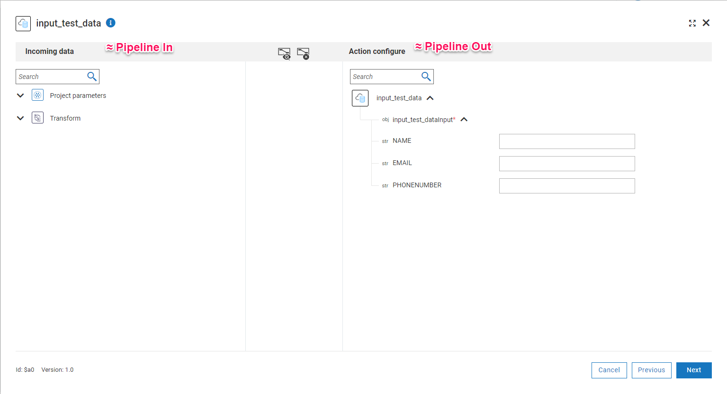Expand the Transform node
727x394 pixels.
[20, 118]
